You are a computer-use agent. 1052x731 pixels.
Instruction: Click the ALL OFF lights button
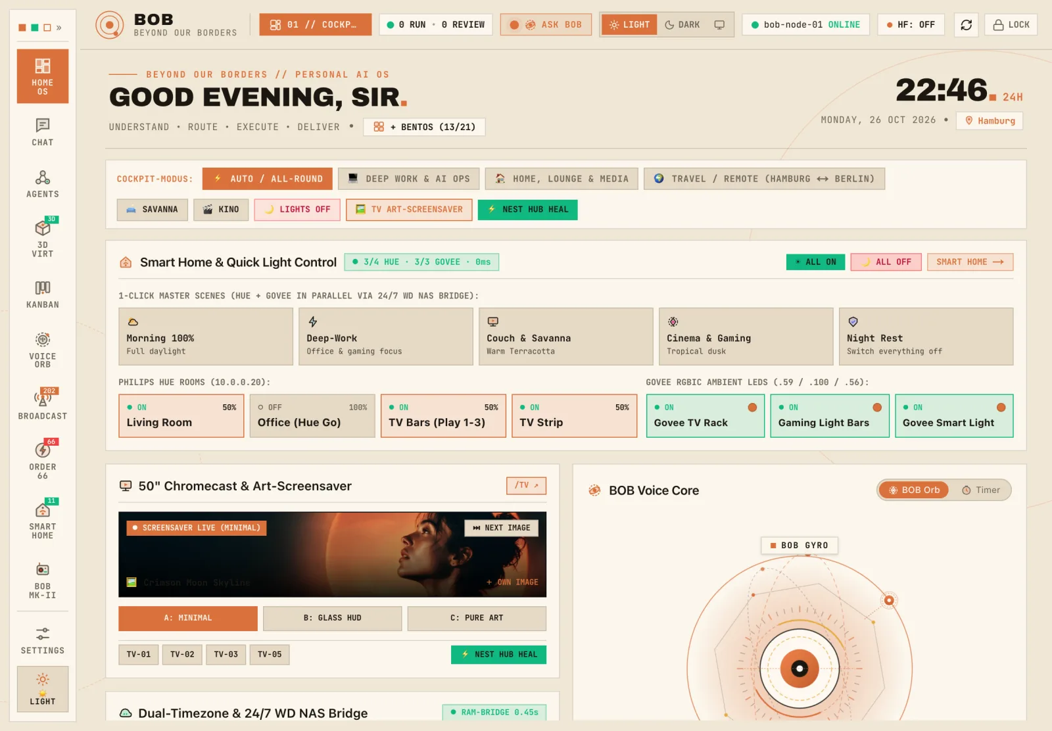[886, 262]
